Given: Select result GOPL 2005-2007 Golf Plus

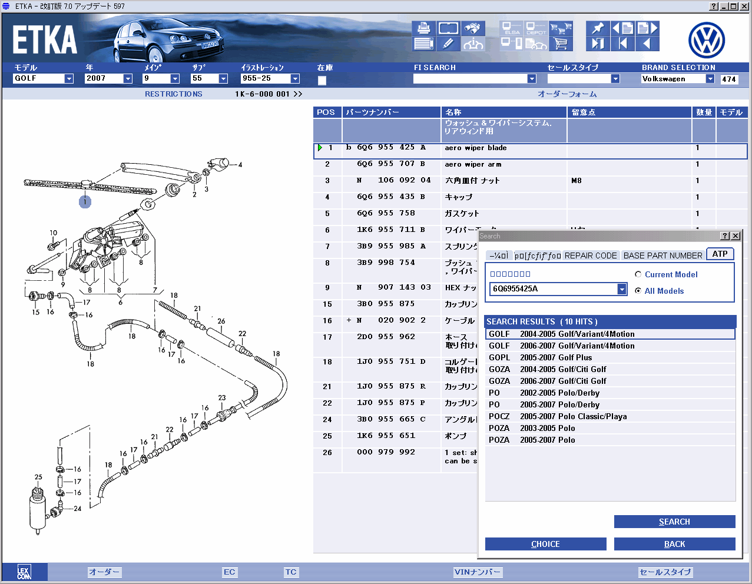Looking at the screenshot, I should [x=610, y=357].
